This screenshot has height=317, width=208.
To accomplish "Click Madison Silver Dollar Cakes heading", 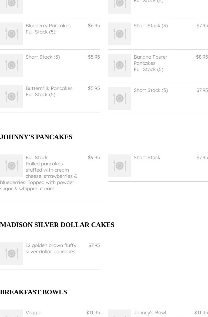I will click(x=57, y=225).
